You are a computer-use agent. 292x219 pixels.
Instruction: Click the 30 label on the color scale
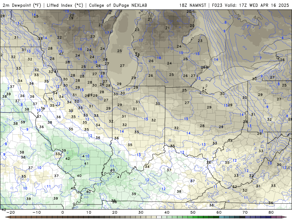(x=141, y=212)
